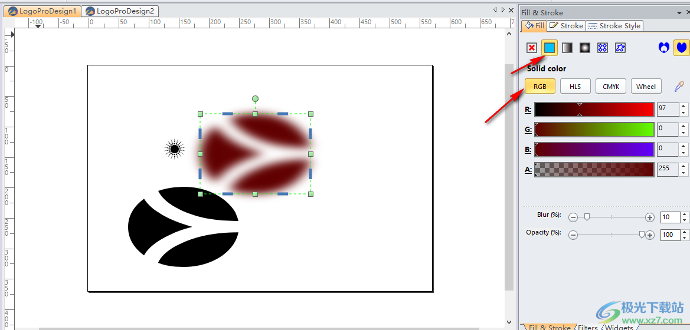Screen dimensions: 690x330
Task: Increase the G value with up stepper
Action: 684,127
